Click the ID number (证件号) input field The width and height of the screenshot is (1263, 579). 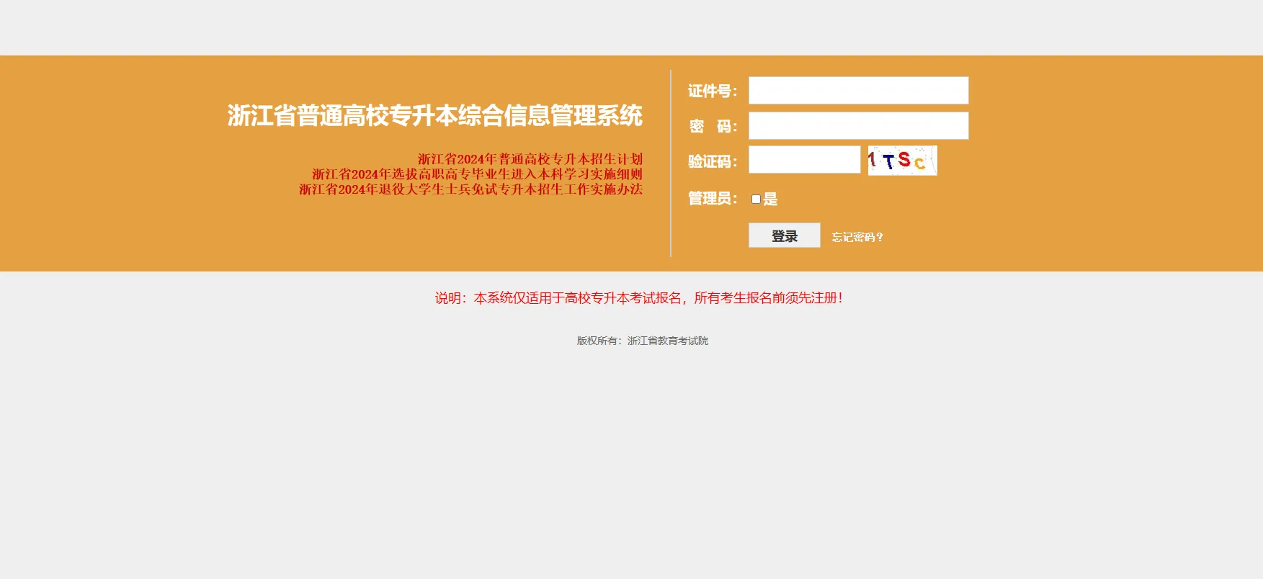858,91
